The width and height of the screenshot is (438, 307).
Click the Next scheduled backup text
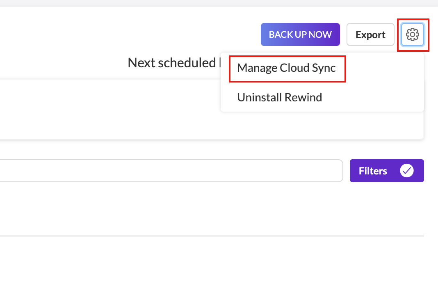171,63
